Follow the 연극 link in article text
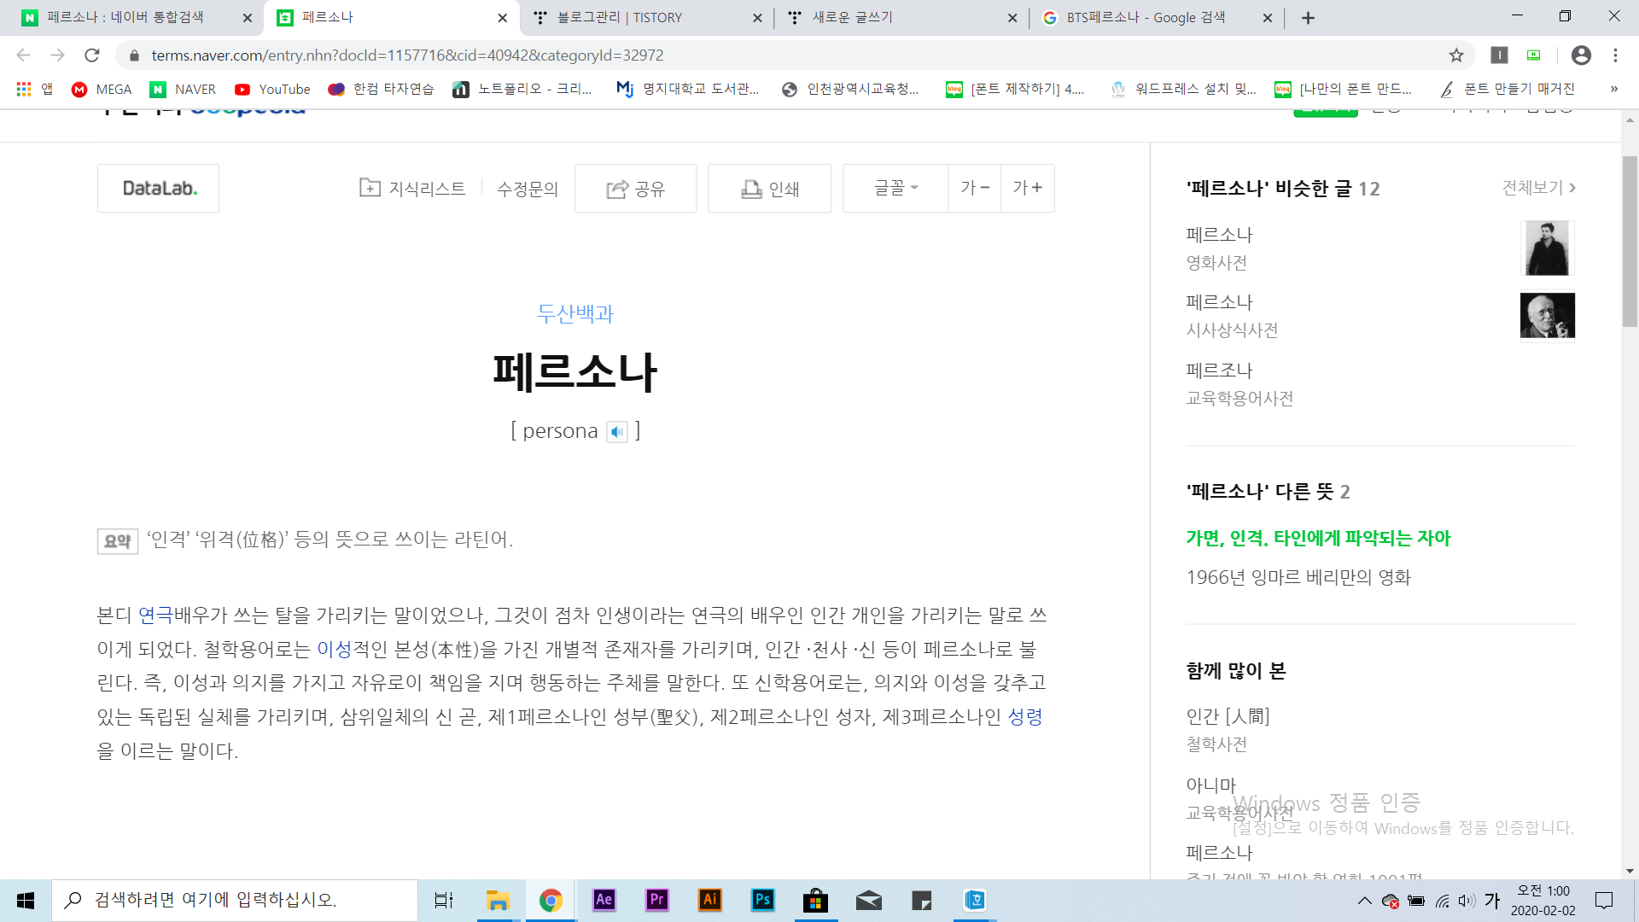Viewport: 1639px width, 922px height. point(155,615)
